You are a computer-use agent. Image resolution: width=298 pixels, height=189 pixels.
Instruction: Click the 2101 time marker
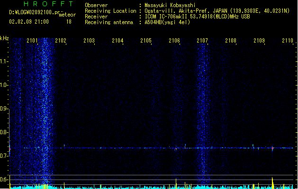pyautogui.click(x=32, y=41)
